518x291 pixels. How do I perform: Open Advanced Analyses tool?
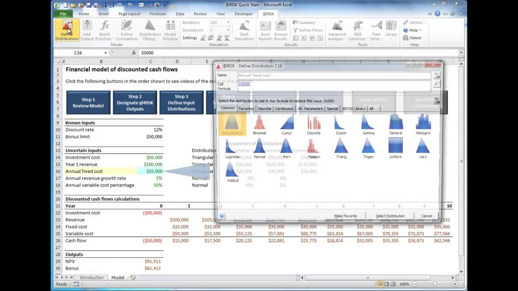(337, 30)
